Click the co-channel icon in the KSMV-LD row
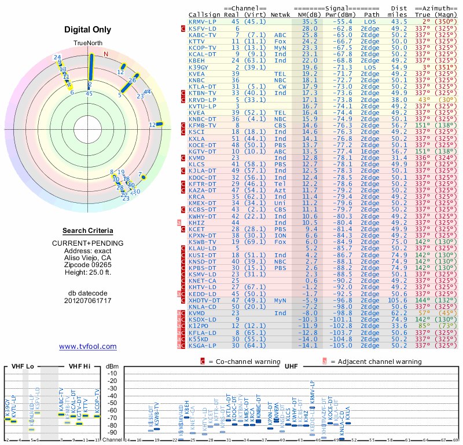This screenshot has height=445, width=463. pos(183,275)
